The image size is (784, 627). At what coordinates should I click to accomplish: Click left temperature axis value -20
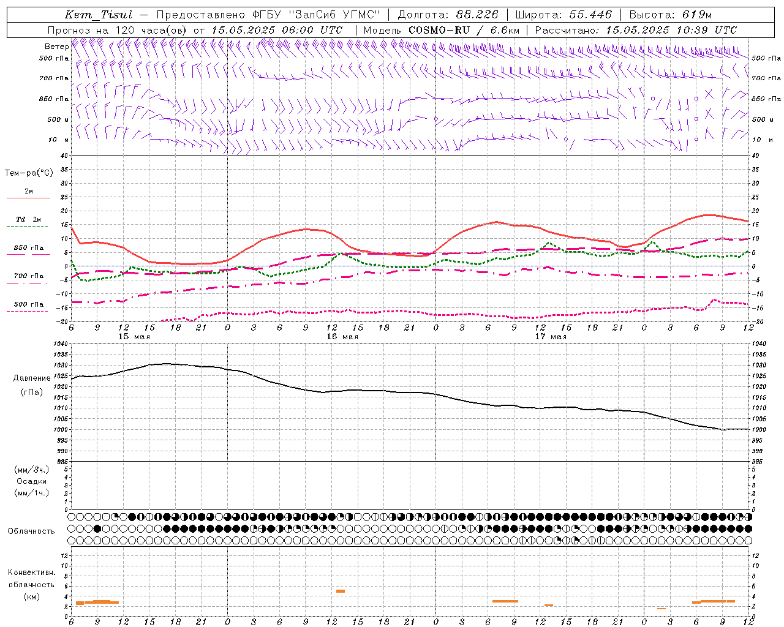click(x=62, y=321)
